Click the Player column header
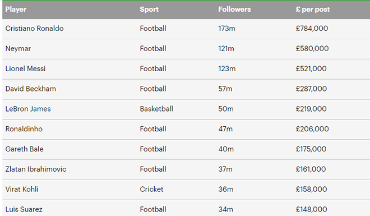This screenshot has width=370, height=216. (16, 10)
